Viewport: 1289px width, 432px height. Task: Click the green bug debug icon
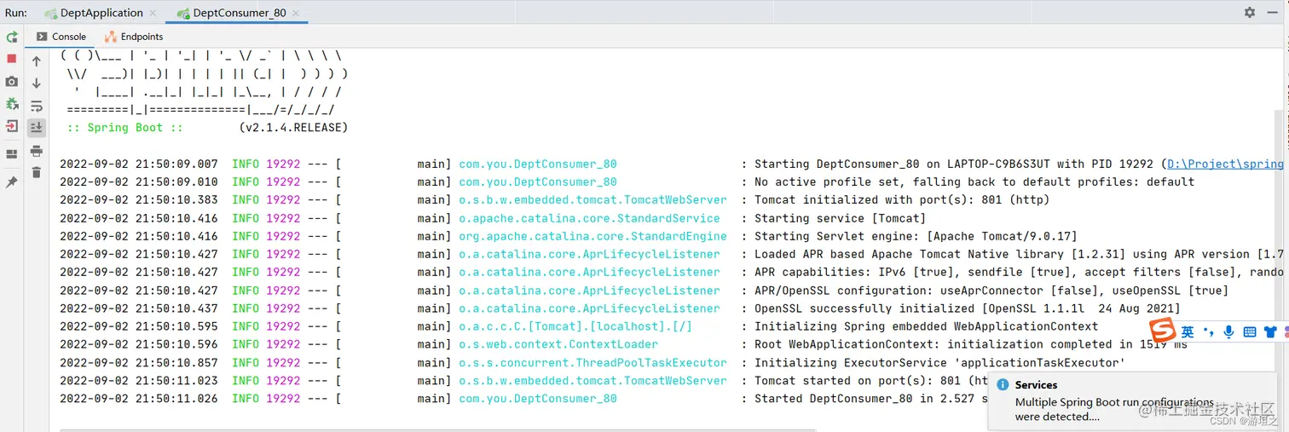pos(12,104)
